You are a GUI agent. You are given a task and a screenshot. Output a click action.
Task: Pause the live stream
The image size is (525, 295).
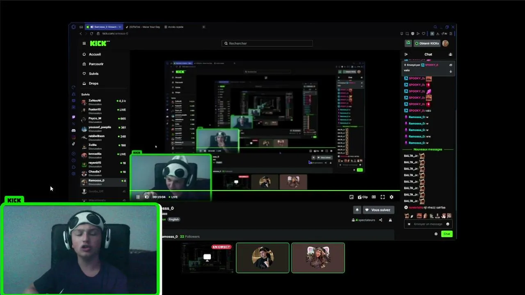click(138, 197)
